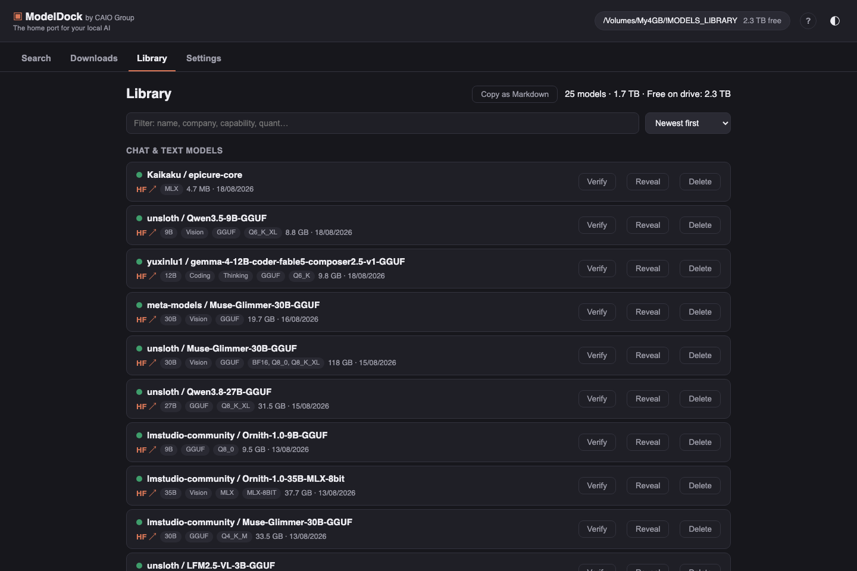Image resolution: width=857 pixels, height=571 pixels.
Task: Verify unsloth / Qwen3.8-27B-GGUF
Action: pos(597,399)
